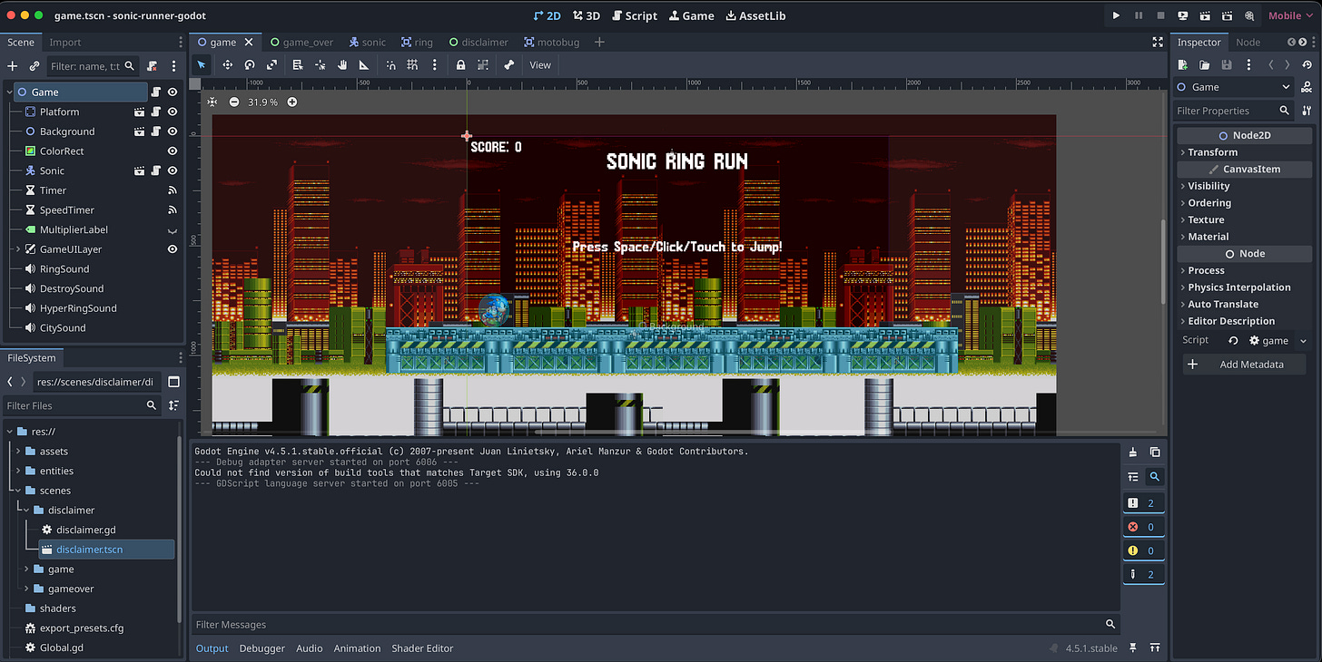Switch to the Script workspace
The width and height of the screenshot is (1322, 662).
[x=635, y=15]
